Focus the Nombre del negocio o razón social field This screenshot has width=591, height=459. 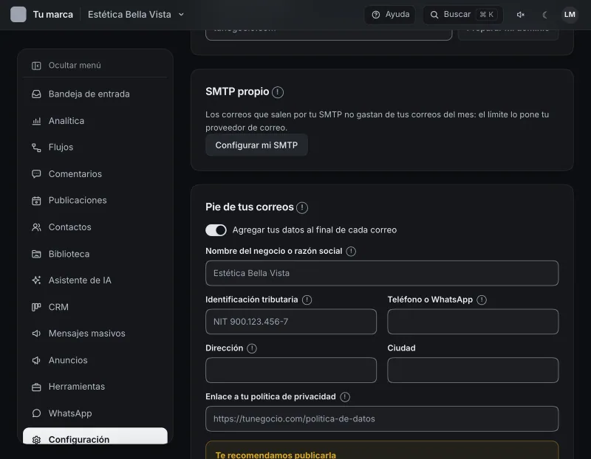pos(382,273)
